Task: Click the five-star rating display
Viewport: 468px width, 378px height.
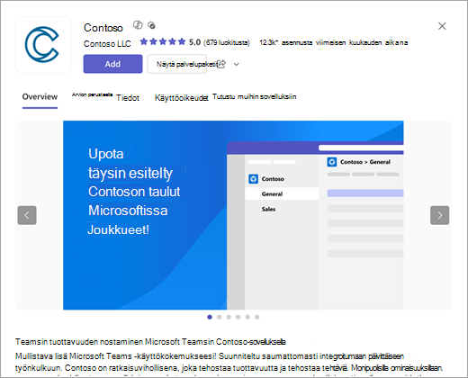Action: click(x=163, y=41)
